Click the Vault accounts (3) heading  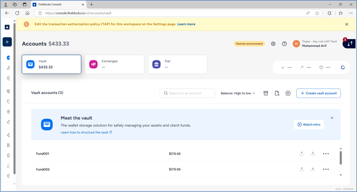click(47, 93)
